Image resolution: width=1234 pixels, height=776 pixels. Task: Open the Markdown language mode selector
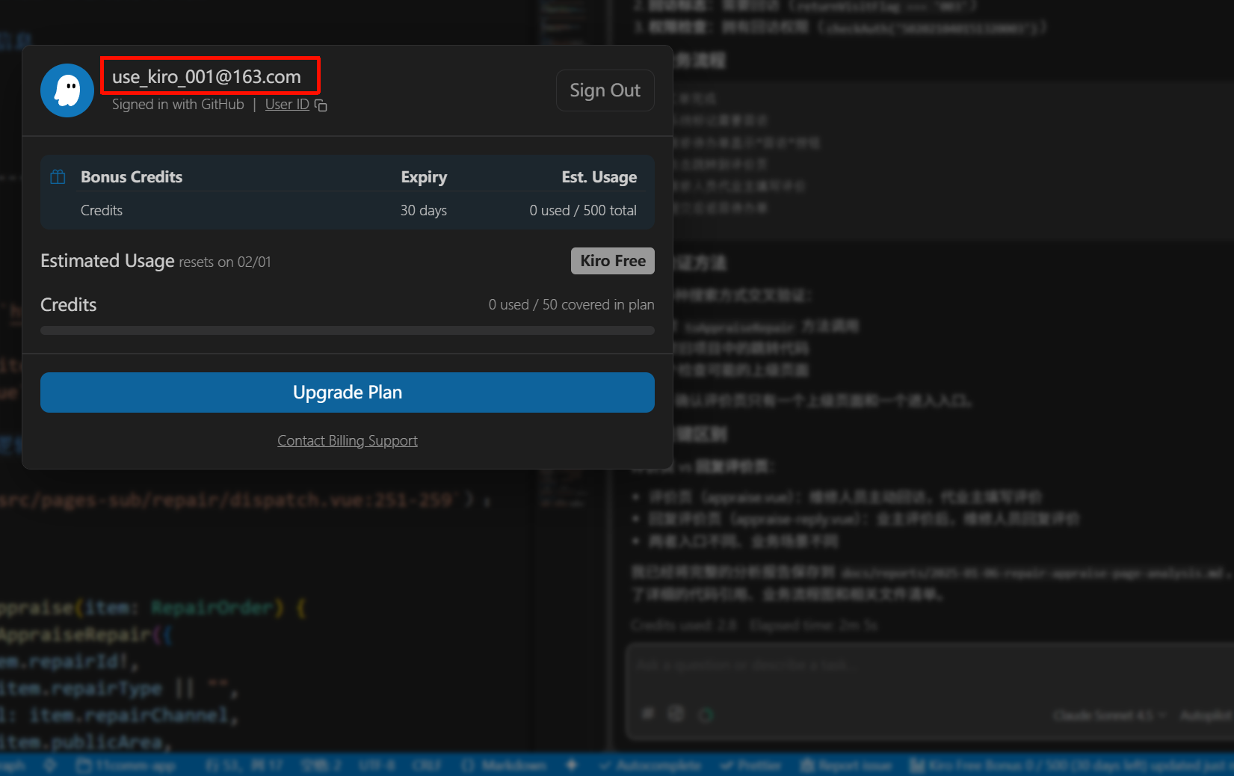coord(505,765)
